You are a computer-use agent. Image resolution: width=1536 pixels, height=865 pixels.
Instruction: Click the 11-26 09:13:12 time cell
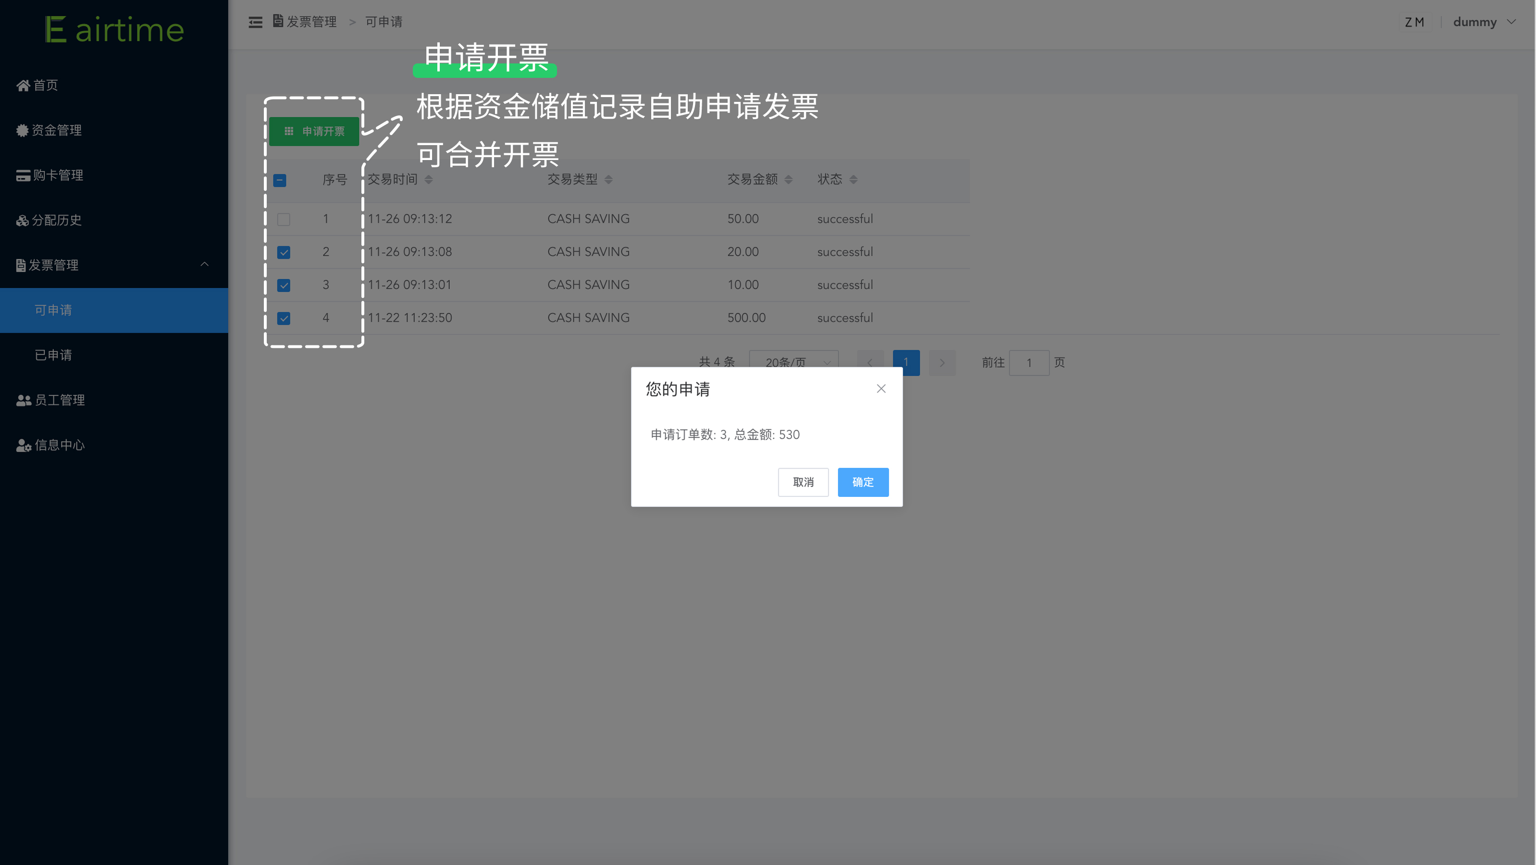[410, 219]
